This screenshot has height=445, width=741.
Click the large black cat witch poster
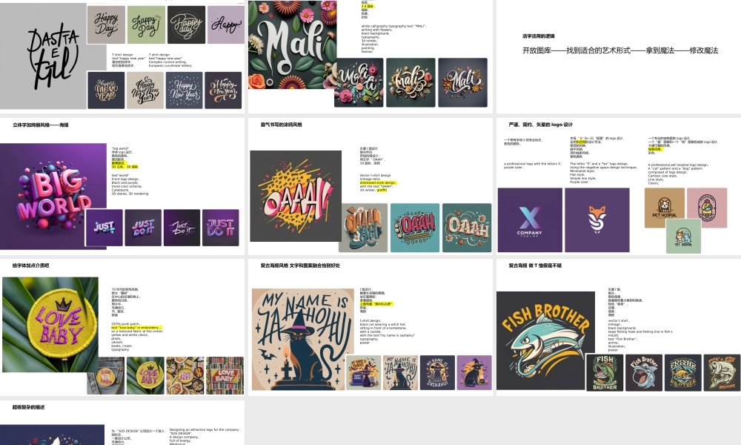tap(302, 339)
